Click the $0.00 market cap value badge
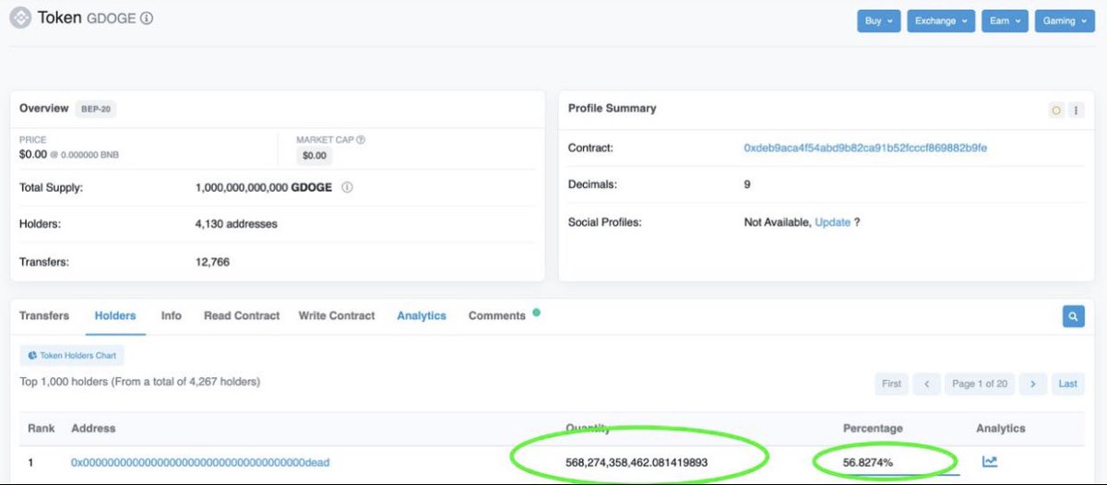 pyautogui.click(x=315, y=156)
